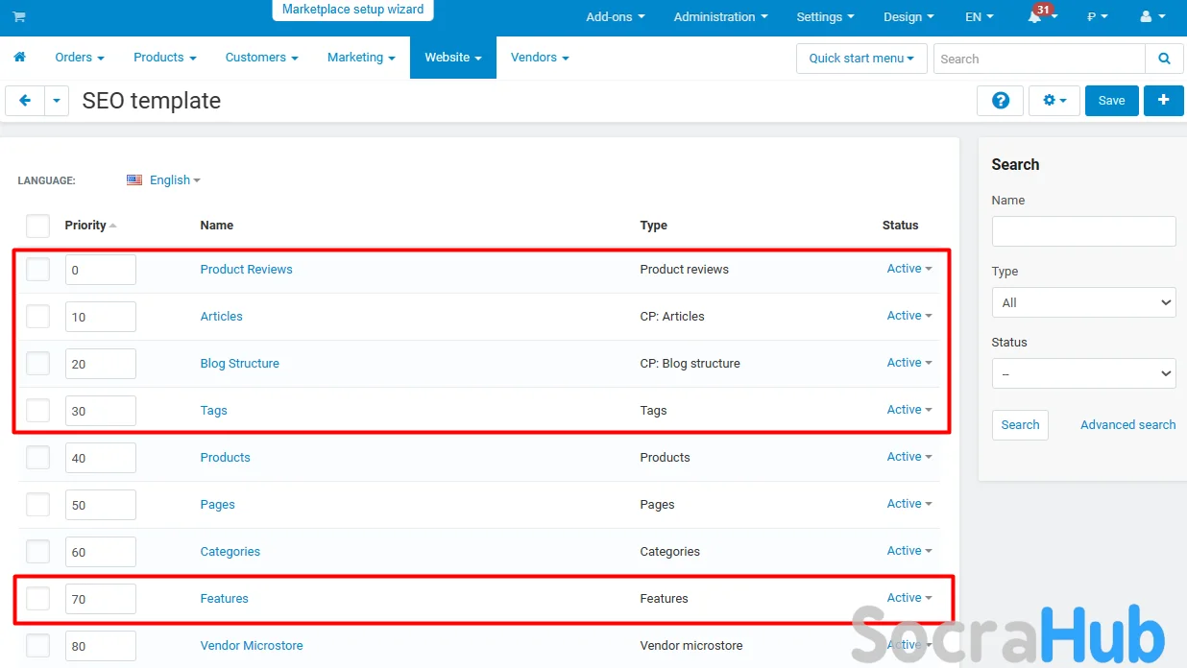The width and height of the screenshot is (1187, 668).
Task: Click the back arrow button
Action: [25, 101]
